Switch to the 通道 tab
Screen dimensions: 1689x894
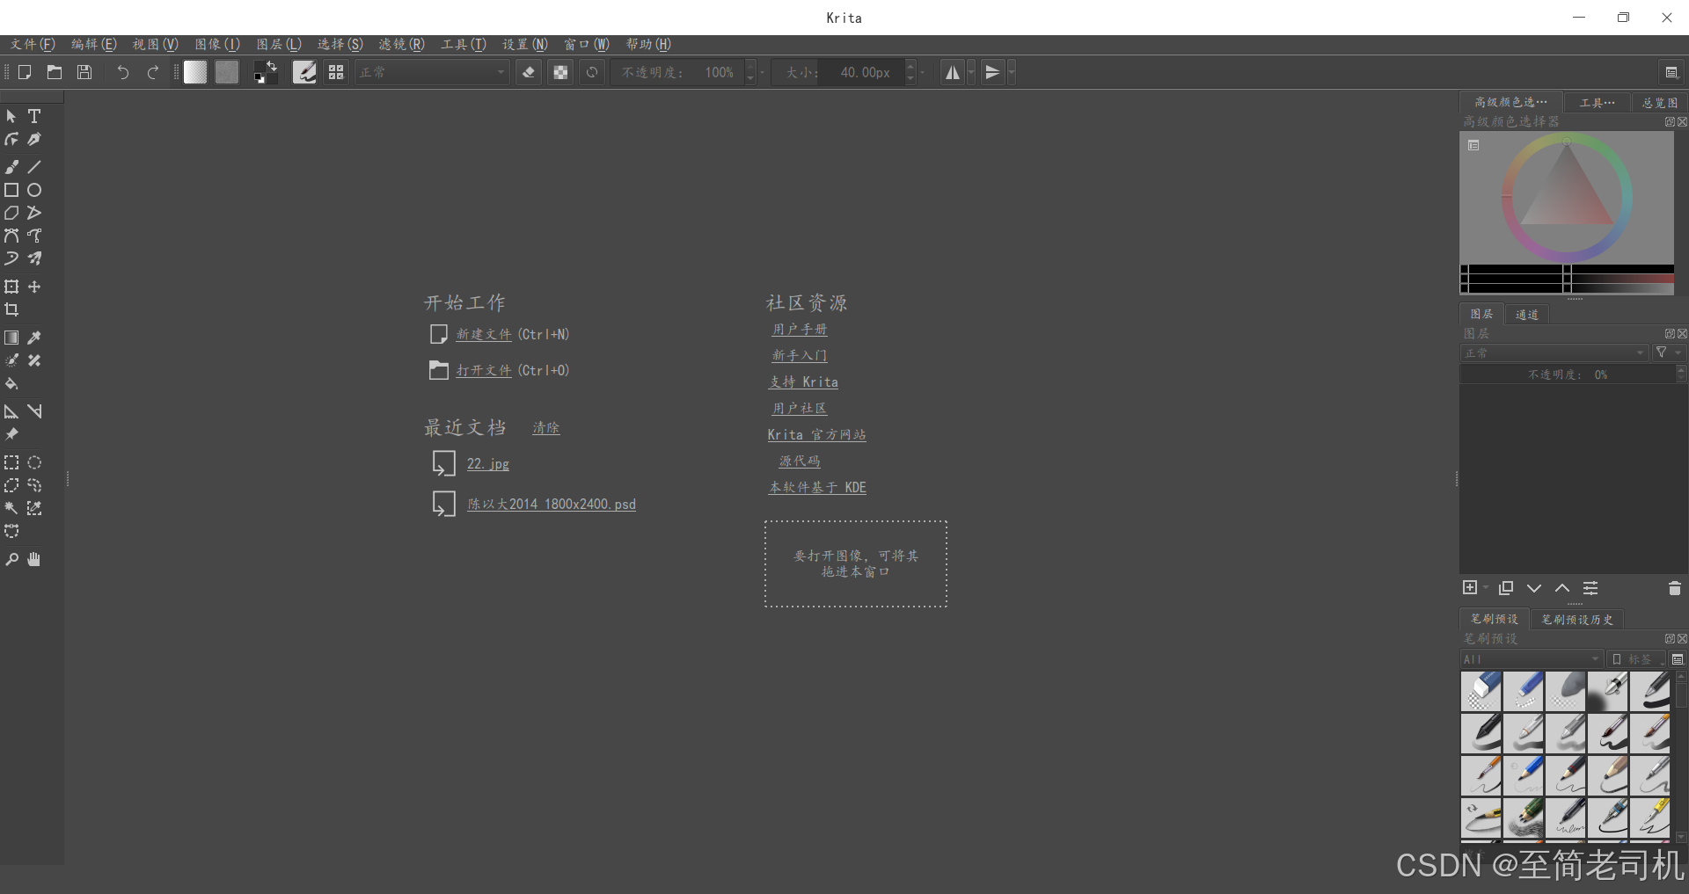pyautogui.click(x=1527, y=315)
